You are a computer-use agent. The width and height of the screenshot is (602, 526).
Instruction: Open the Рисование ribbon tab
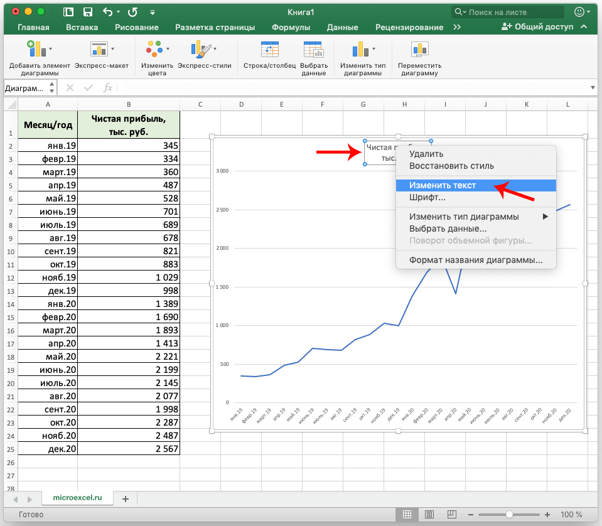click(x=137, y=27)
